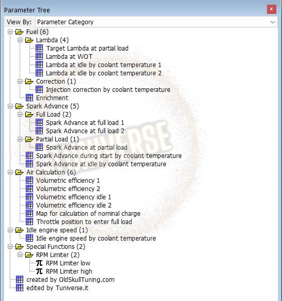Select Target Lambda at partial load
This screenshot has width=282, height=301.
(x=87, y=49)
